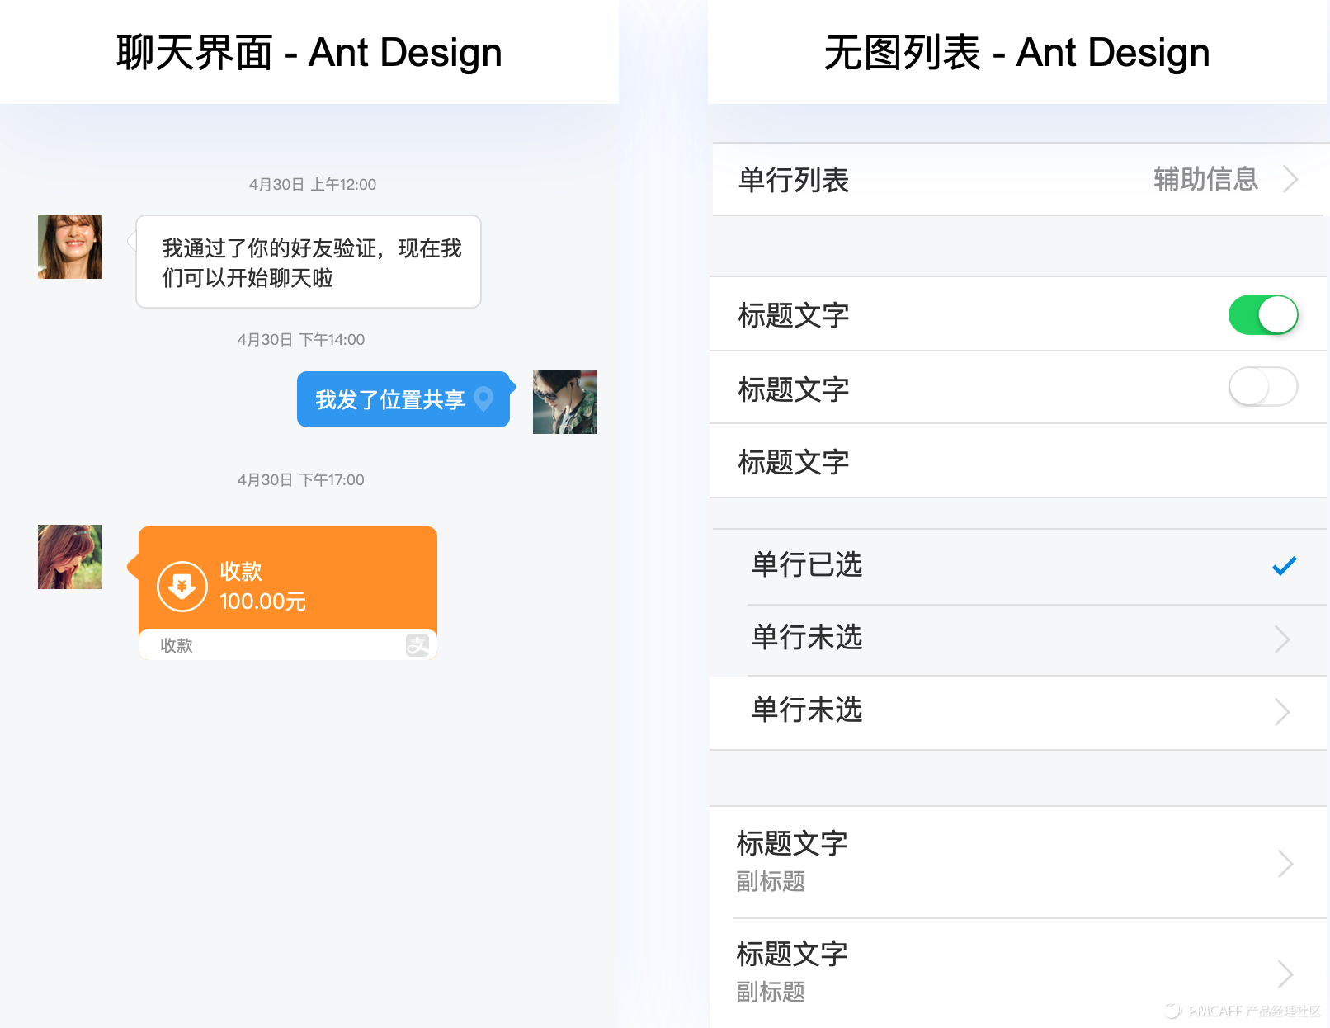Enable the switched-off 标题文字 toggle

click(x=1263, y=387)
